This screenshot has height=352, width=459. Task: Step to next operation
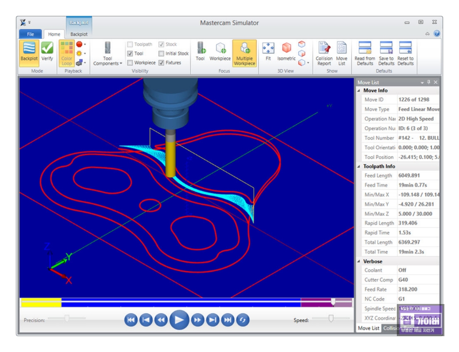point(212,320)
